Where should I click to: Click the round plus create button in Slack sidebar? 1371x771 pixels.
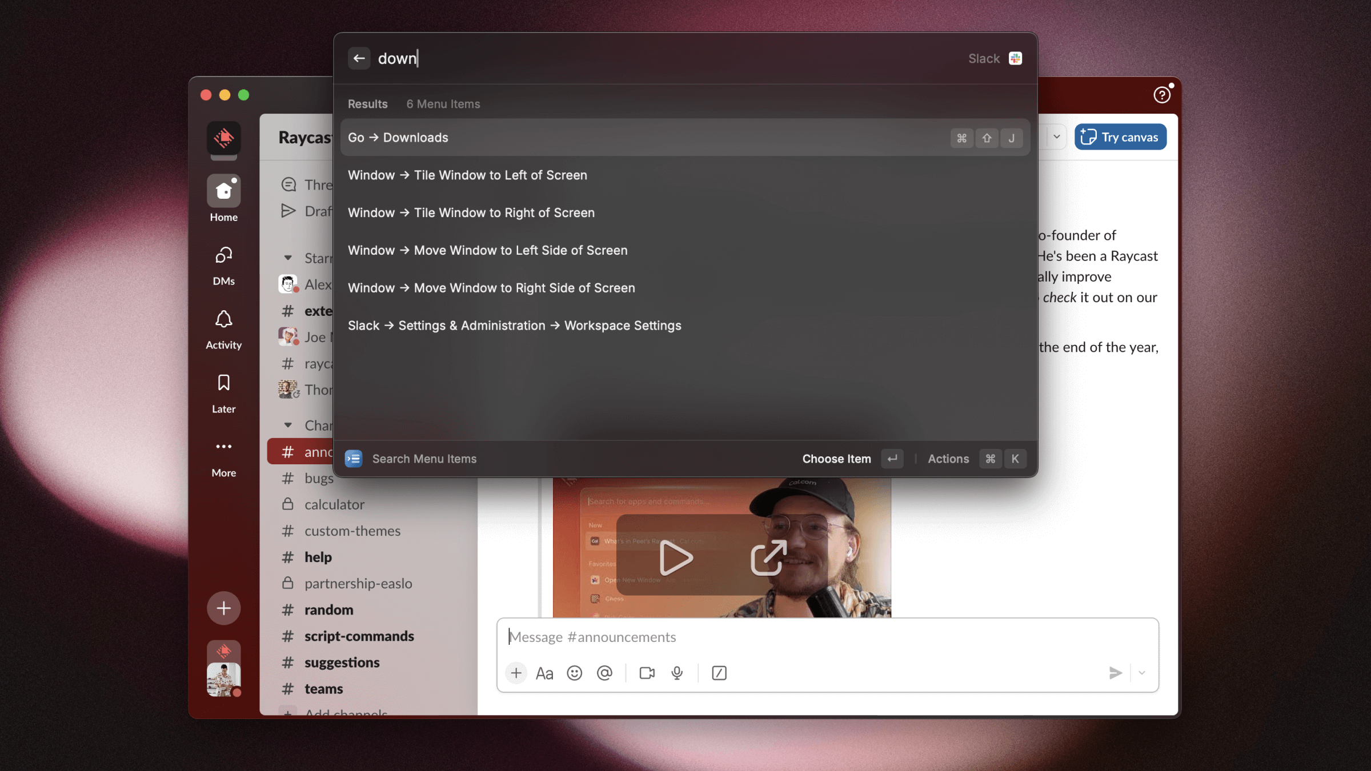point(224,608)
